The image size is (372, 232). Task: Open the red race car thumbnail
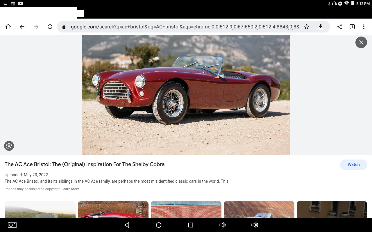(113, 209)
